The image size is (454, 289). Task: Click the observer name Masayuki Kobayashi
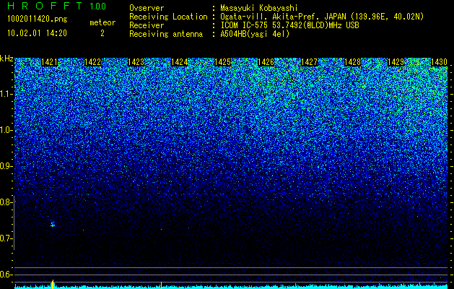[x=259, y=8]
